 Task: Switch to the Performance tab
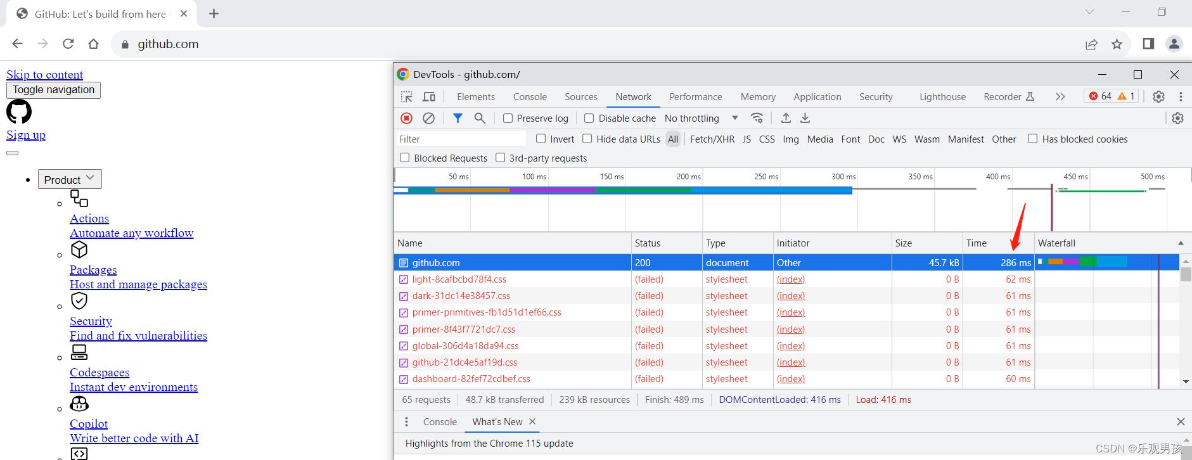point(695,97)
